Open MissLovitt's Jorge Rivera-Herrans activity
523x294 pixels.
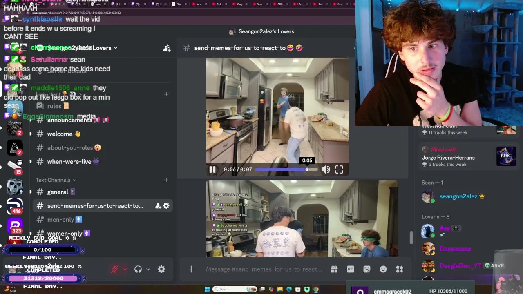pyautogui.click(x=469, y=157)
